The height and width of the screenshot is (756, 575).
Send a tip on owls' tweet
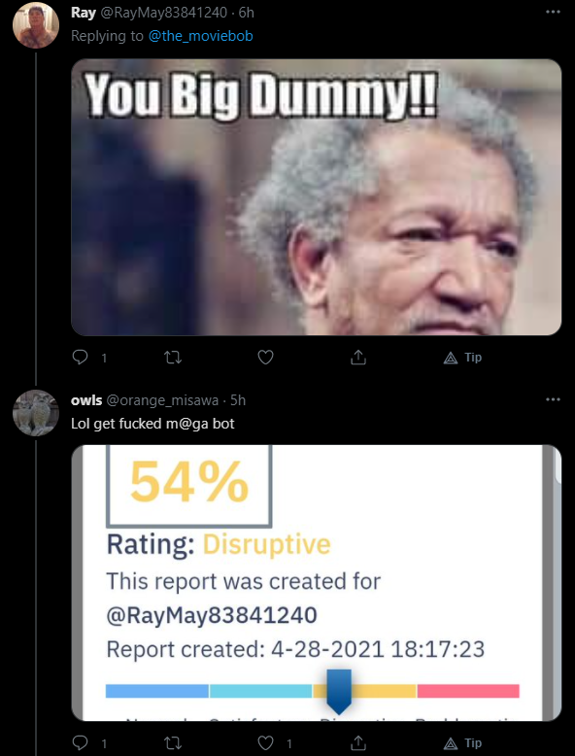[x=461, y=743]
